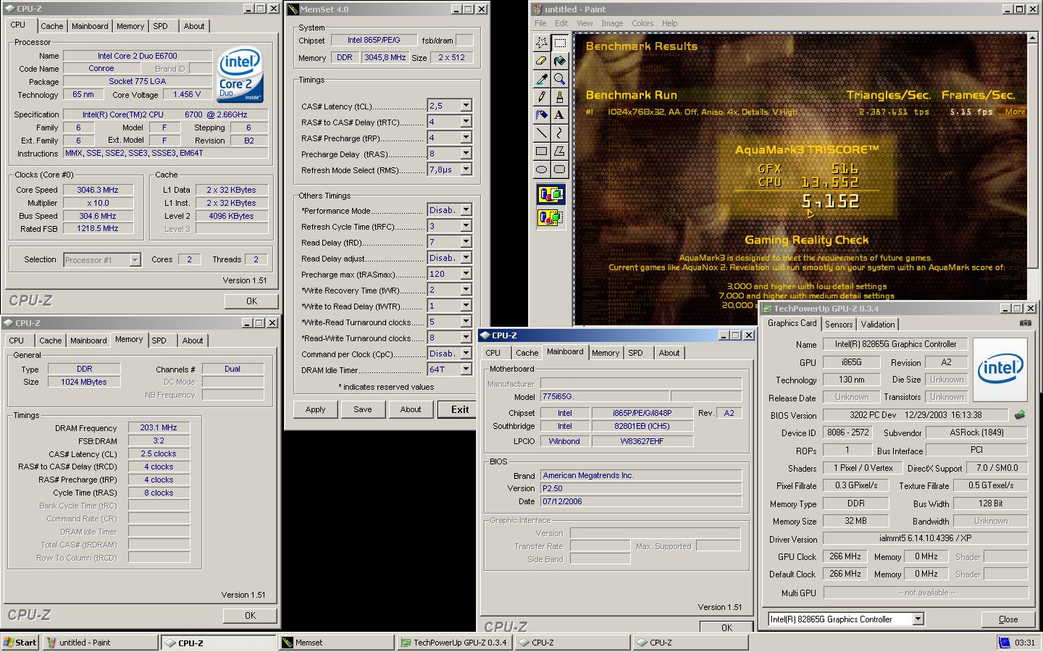Switch to Mainboard tab in Memory CPU-Z window
The width and height of the screenshot is (1043, 652).
(x=88, y=340)
